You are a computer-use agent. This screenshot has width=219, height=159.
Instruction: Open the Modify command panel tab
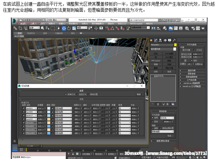pos(156,40)
